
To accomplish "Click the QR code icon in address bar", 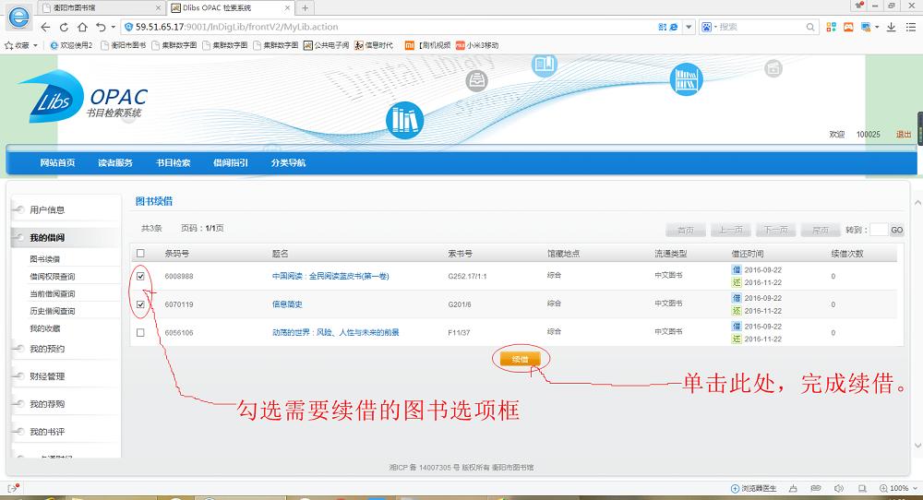I will tap(662, 27).
